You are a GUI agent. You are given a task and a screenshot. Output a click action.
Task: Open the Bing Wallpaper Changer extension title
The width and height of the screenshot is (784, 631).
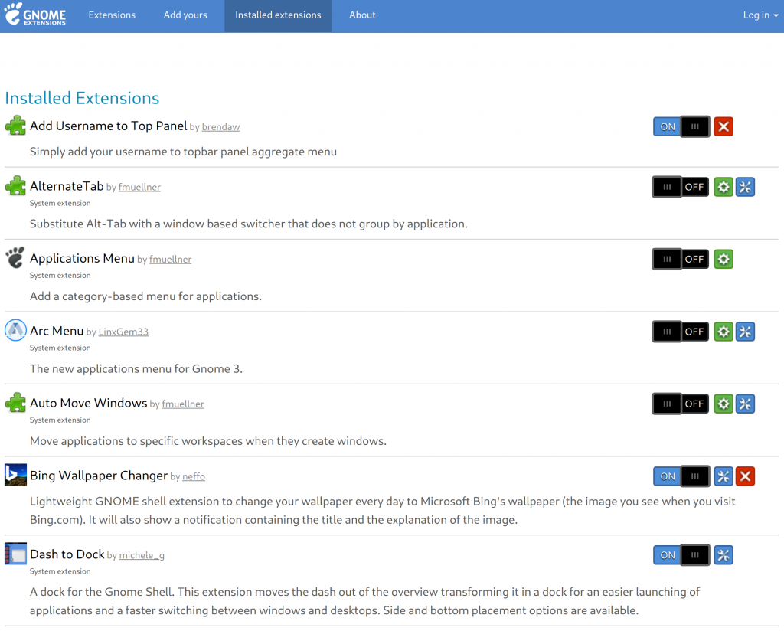point(99,476)
